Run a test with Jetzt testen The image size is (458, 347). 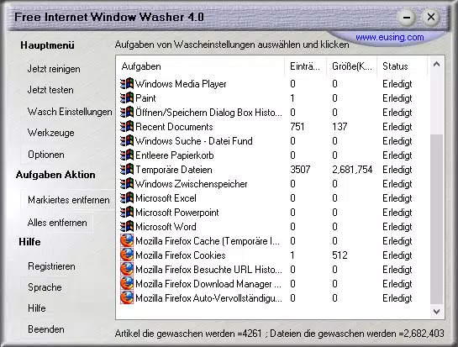tap(50, 90)
